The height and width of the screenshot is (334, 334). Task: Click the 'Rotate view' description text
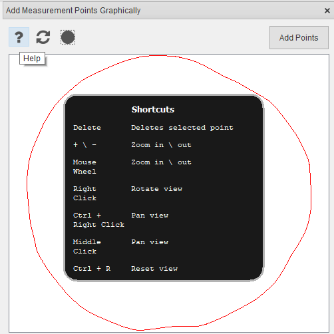point(156,189)
